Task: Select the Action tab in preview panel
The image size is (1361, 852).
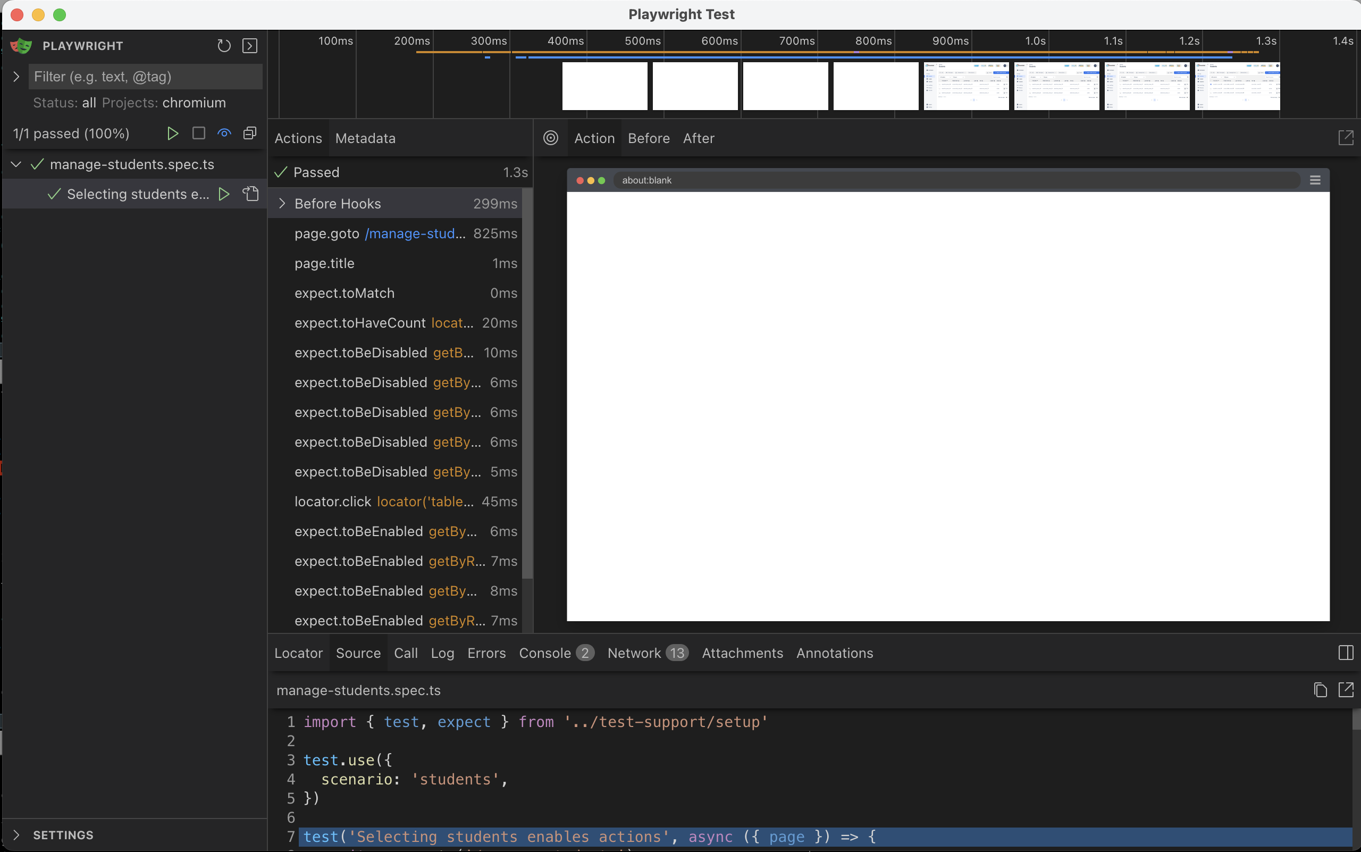Action: click(x=595, y=137)
